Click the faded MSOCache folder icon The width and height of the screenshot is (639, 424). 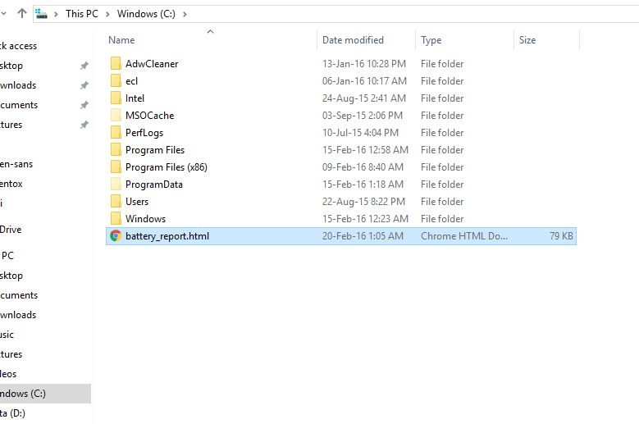(x=116, y=116)
